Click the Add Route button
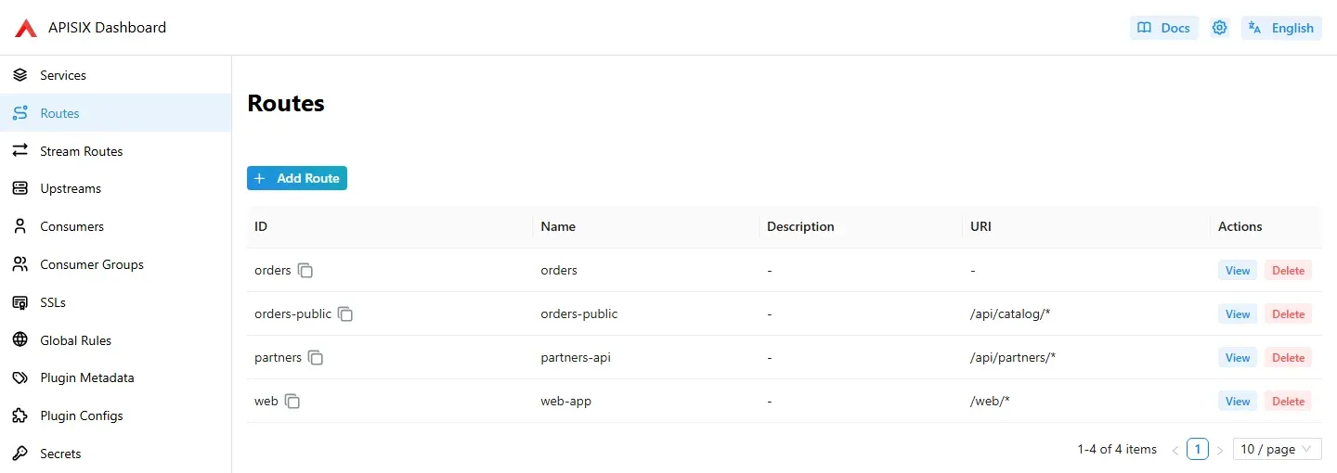 (297, 178)
